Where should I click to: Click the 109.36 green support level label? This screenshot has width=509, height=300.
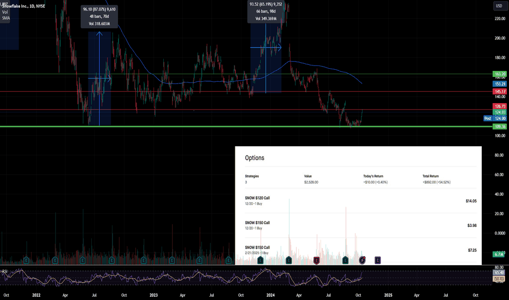[500, 127]
